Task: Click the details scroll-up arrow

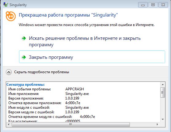Action: [163, 85]
